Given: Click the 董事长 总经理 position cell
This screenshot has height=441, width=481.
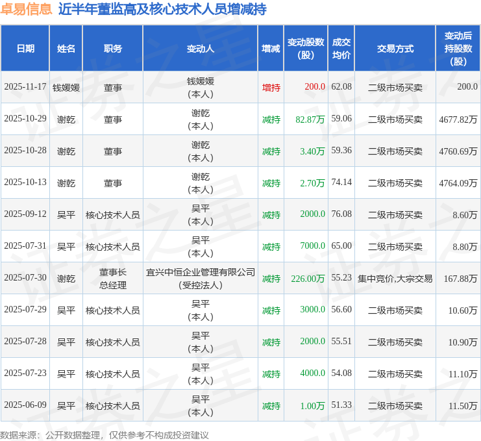Looking at the screenshot, I should tap(112, 279).
